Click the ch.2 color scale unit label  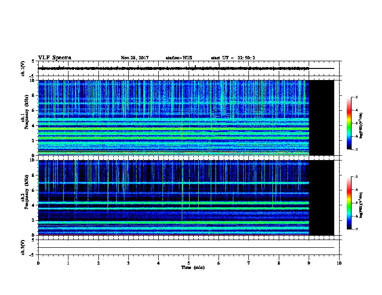pyautogui.click(x=361, y=205)
